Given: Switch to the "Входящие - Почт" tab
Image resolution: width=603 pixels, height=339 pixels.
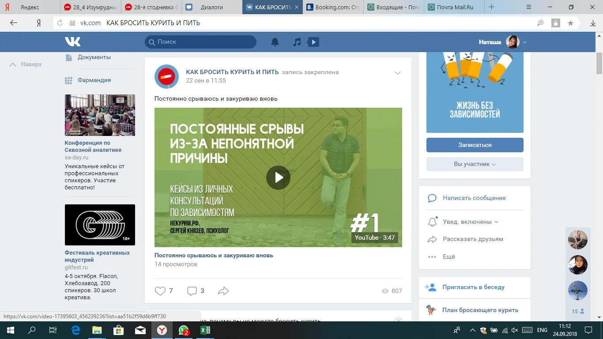Looking at the screenshot, I should pyautogui.click(x=394, y=7).
